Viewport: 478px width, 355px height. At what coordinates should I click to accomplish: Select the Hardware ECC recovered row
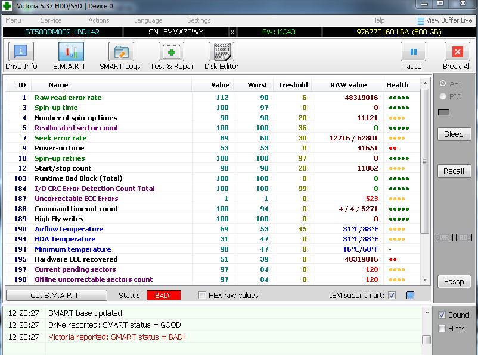(x=213, y=259)
